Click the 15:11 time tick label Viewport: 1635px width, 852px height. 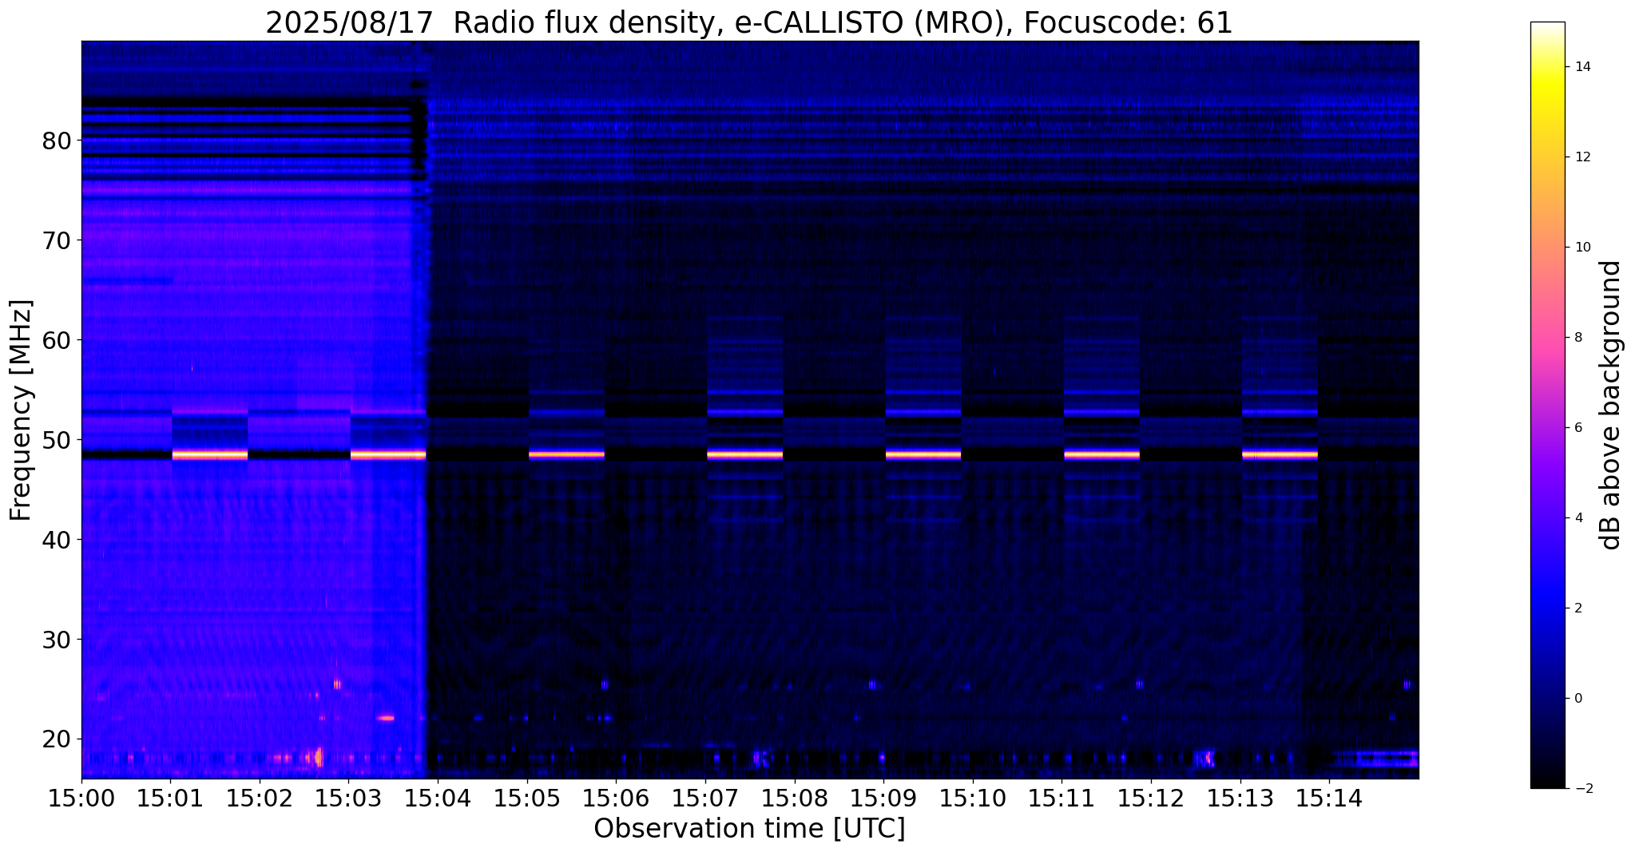click(1062, 798)
